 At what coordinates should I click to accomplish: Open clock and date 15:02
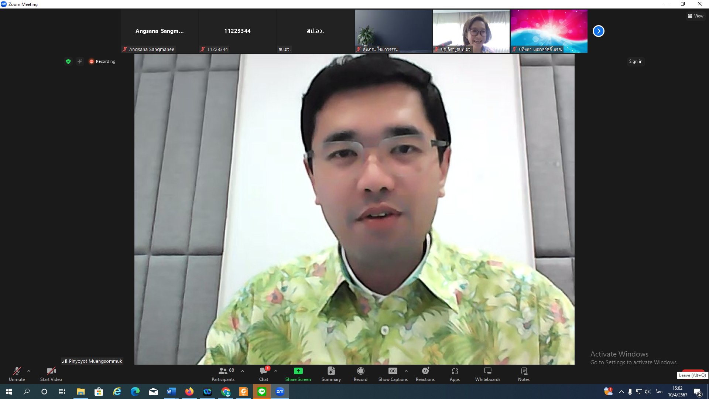point(678,392)
